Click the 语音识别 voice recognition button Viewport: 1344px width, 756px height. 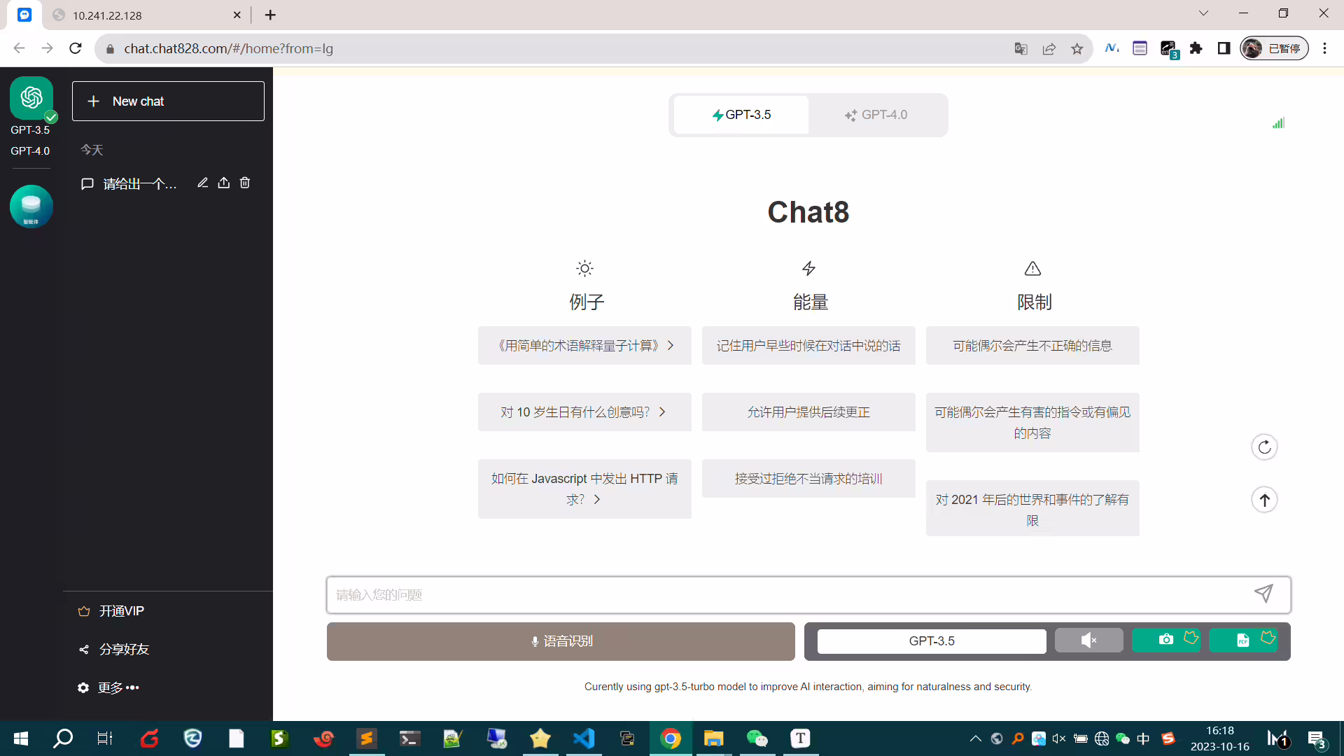coord(561,641)
